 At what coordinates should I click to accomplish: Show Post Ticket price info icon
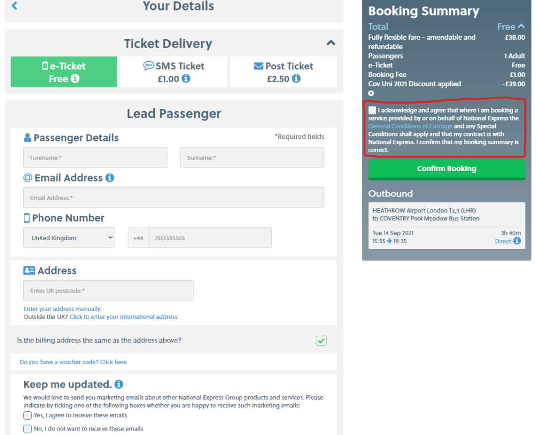coord(296,78)
